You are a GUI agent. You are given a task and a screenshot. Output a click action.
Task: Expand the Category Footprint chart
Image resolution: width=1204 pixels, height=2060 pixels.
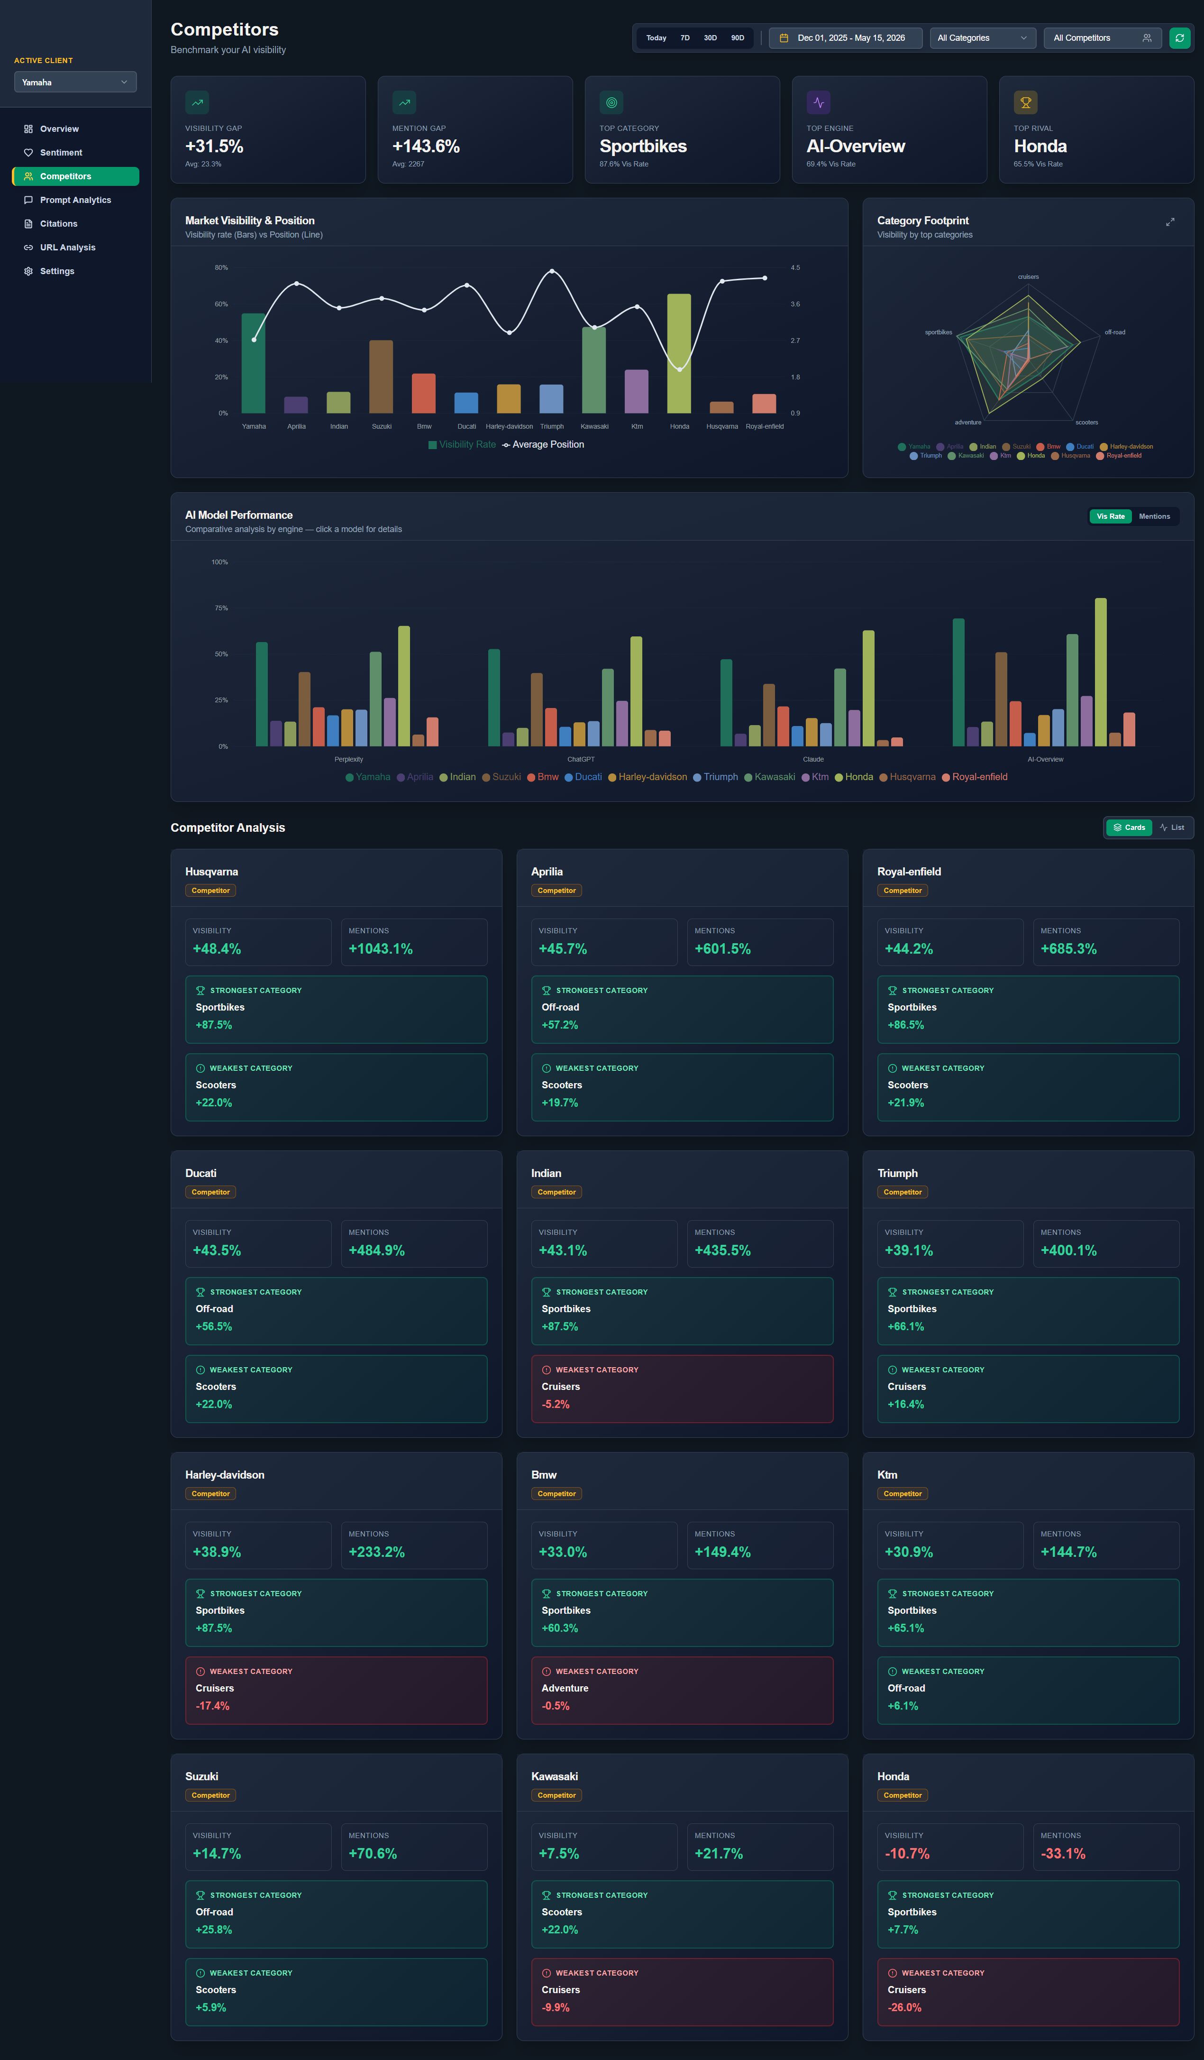1170,221
